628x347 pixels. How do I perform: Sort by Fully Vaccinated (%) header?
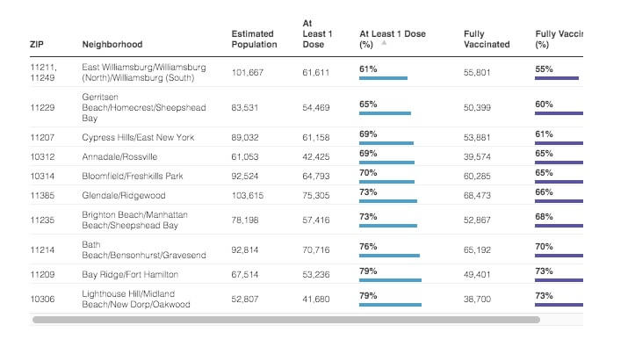559,40
